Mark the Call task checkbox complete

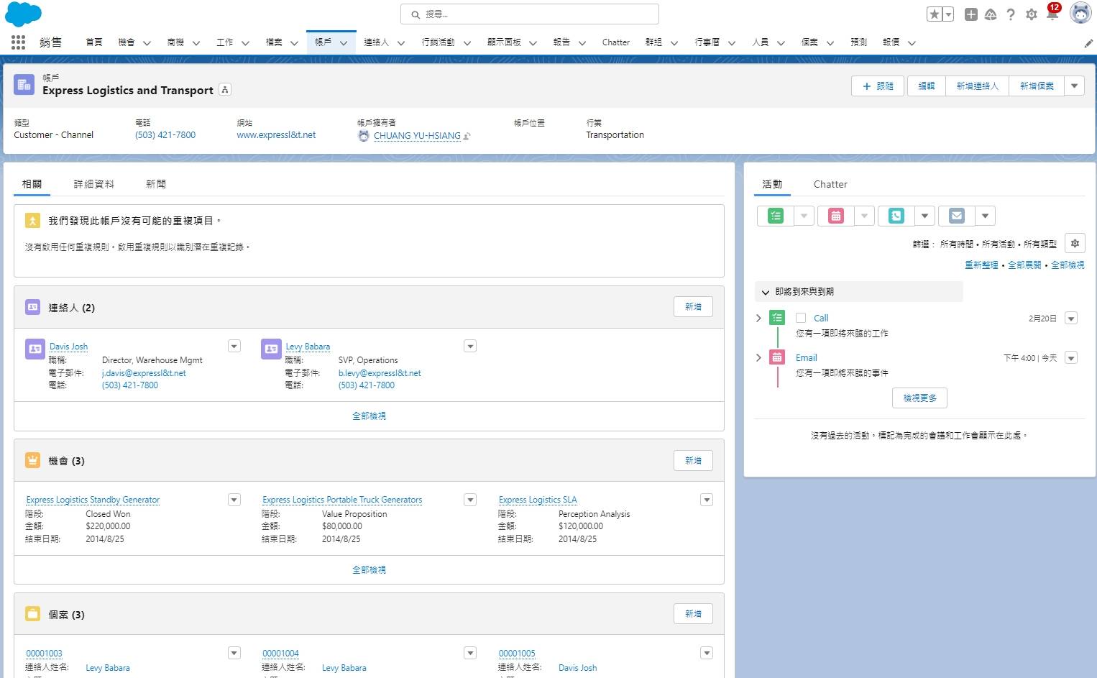(x=801, y=318)
